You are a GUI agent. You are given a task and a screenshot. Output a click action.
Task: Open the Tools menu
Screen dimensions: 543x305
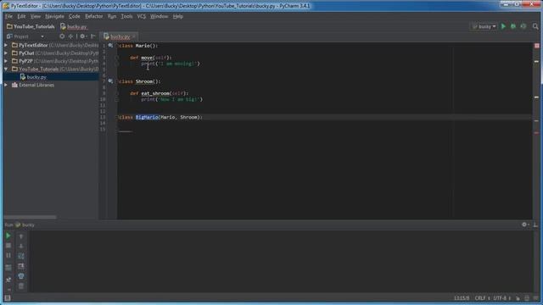126,16
